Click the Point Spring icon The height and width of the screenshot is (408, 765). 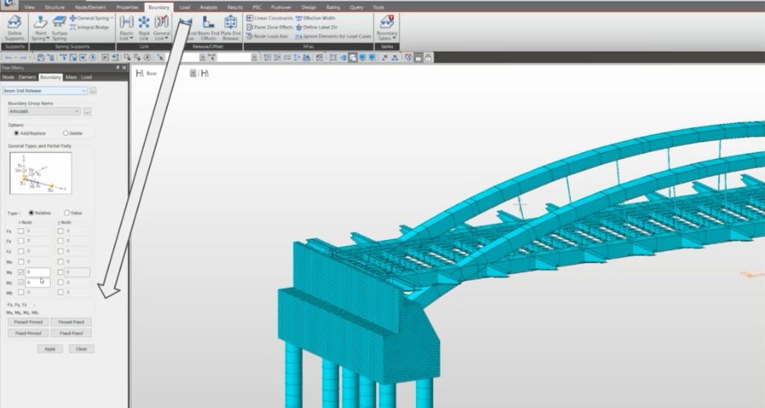point(40,22)
